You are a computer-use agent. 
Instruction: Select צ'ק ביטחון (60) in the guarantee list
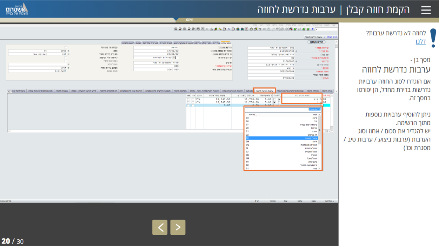click(x=282, y=162)
